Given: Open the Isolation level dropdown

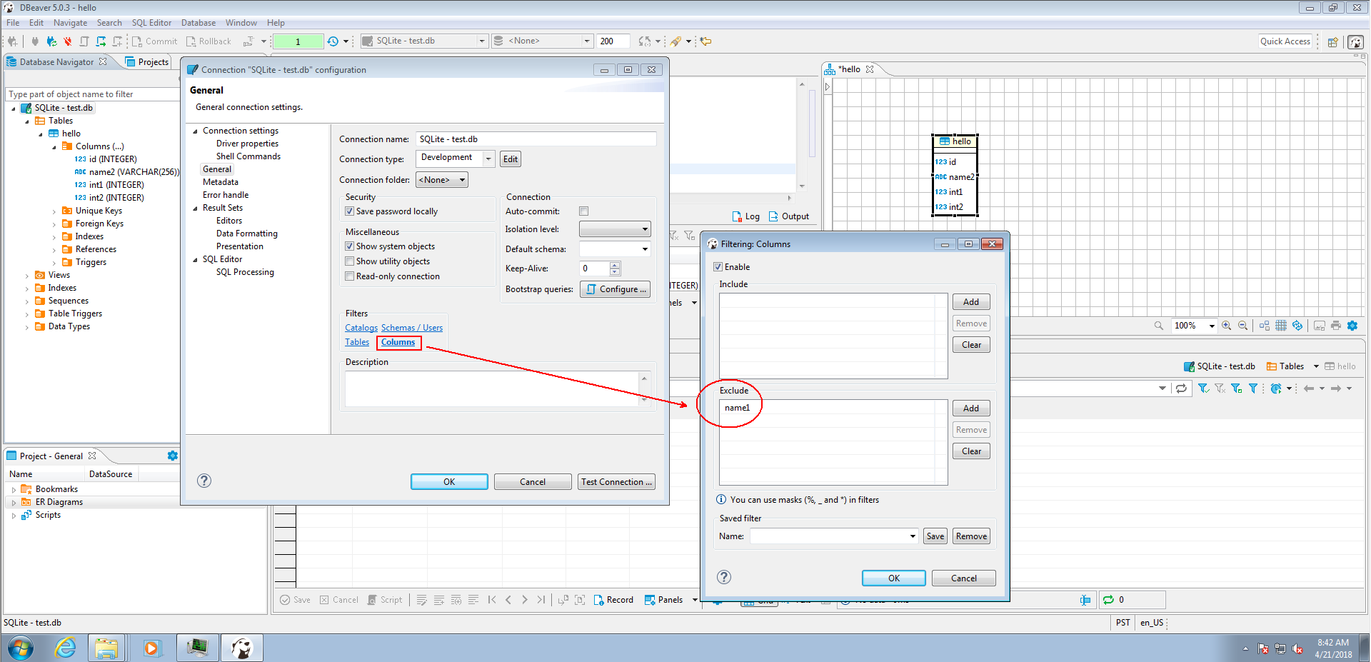Looking at the screenshot, I should pos(615,229).
